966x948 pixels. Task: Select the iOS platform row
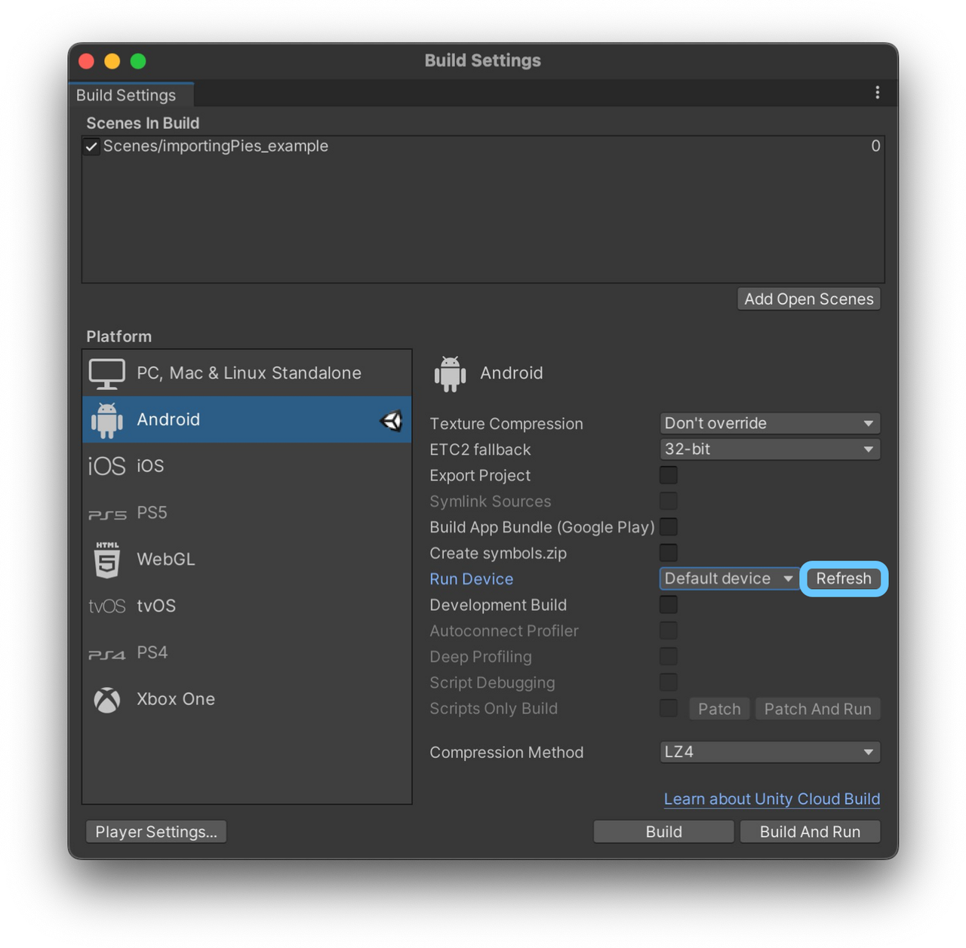point(247,466)
